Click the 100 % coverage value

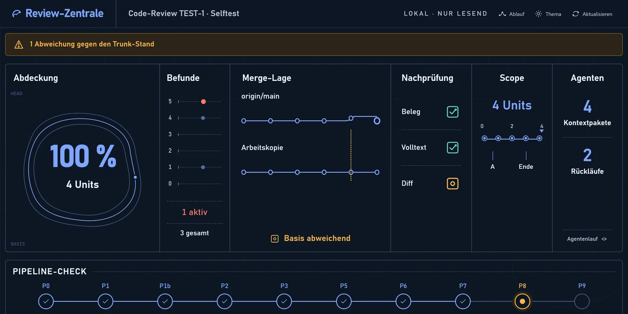click(x=83, y=156)
